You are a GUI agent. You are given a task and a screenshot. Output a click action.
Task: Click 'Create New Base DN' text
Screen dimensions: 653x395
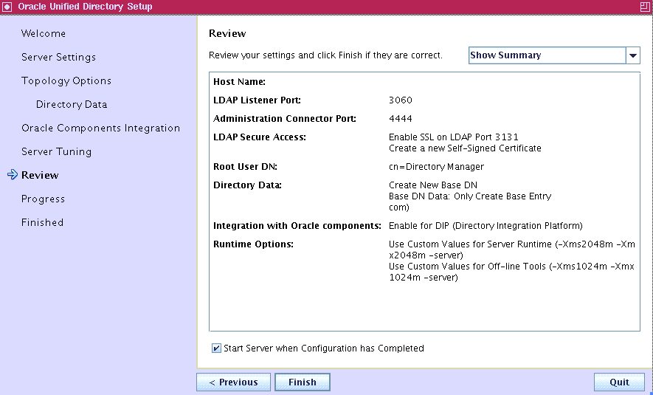[x=432, y=185]
